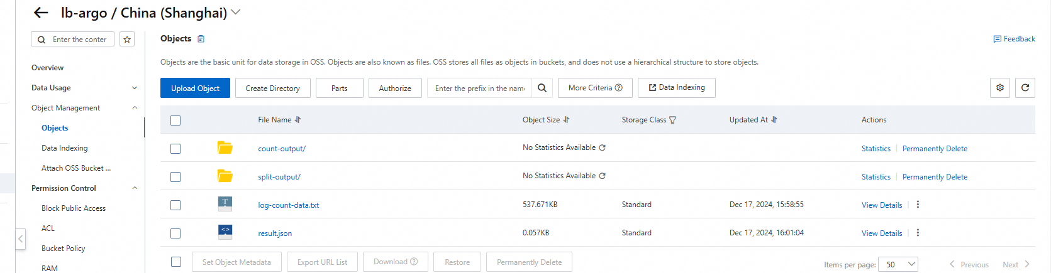Open the bucket region dropdown chevron

236,12
